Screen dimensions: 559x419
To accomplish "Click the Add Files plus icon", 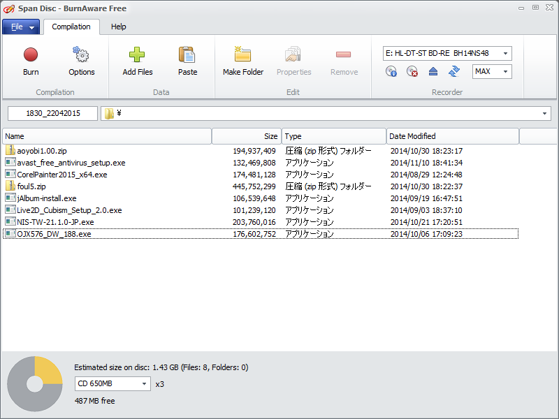I will pyautogui.click(x=137, y=54).
